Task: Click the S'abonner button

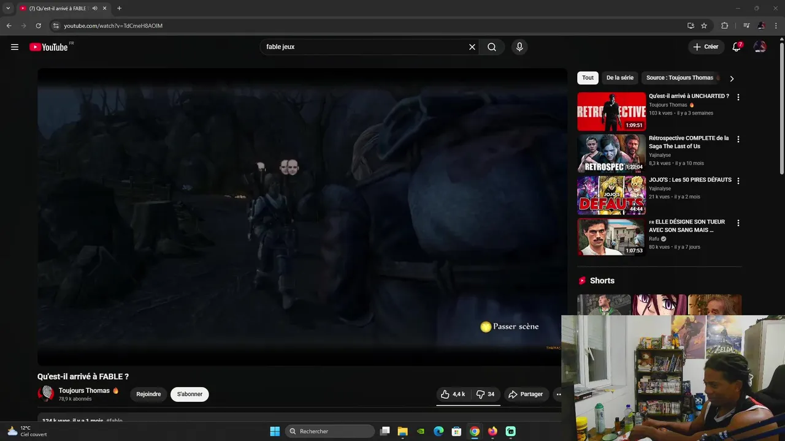Action: 190,394
